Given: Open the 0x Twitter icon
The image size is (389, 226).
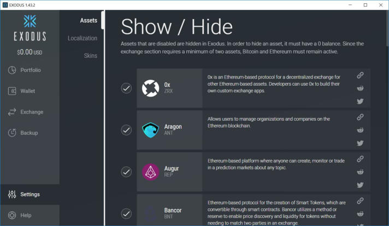Looking at the screenshot, I should [x=360, y=101].
